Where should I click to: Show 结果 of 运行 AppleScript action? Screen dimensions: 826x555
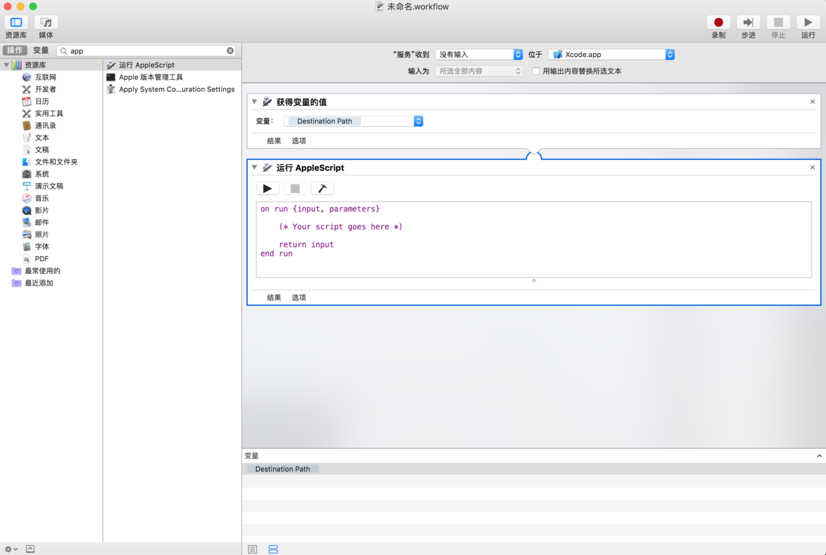click(274, 298)
